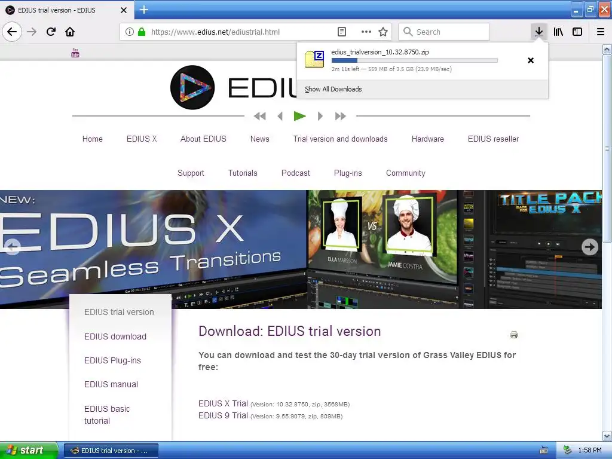The height and width of the screenshot is (459, 612).
Task: Reload the EDIUS page
Action: point(51,32)
